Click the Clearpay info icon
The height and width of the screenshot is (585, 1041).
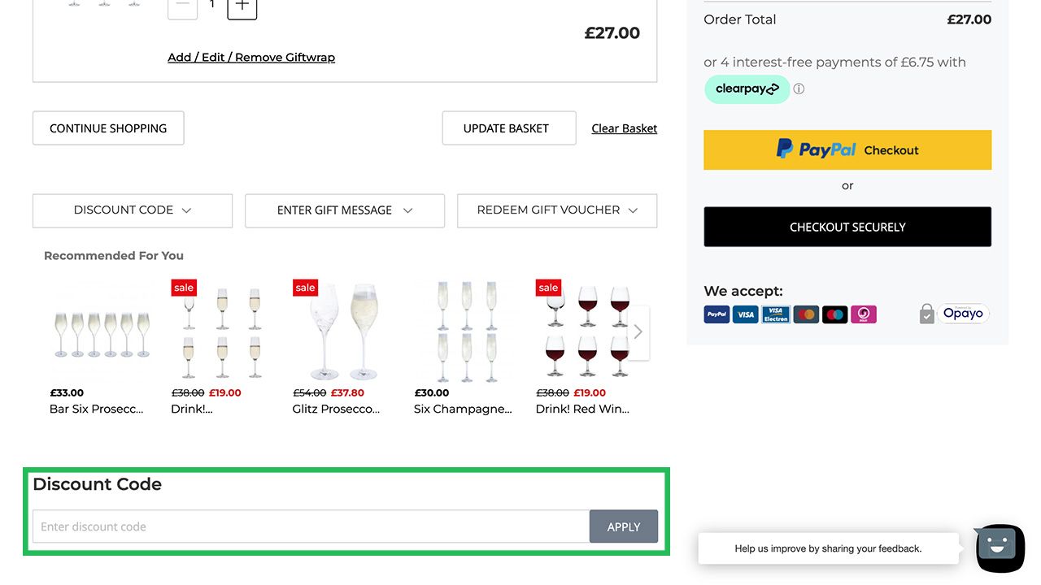tap(799, 89)
